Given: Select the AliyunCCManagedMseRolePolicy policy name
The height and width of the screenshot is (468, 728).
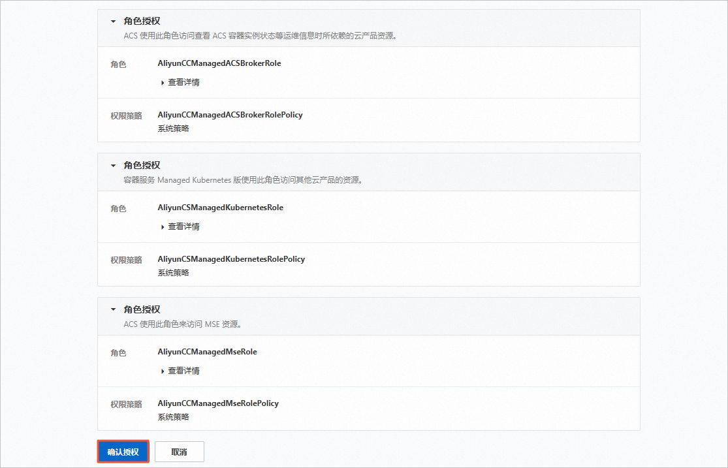Looking at the screenshot, I should 218,403.
